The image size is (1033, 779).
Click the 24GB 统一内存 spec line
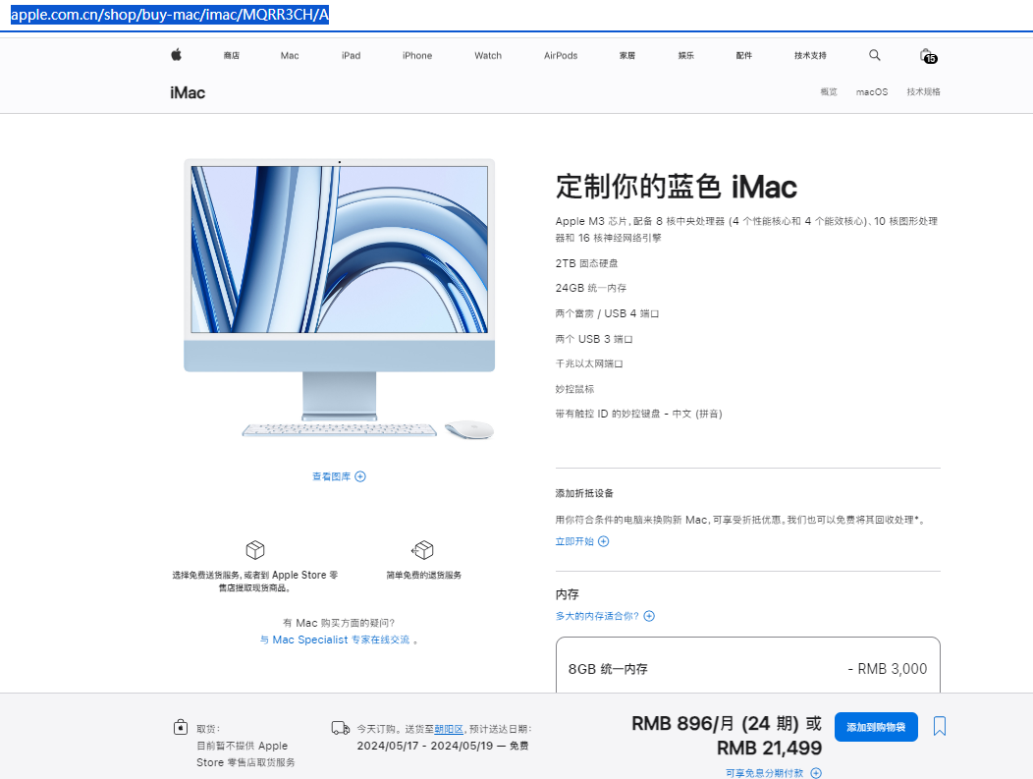[x=591, y=288]
